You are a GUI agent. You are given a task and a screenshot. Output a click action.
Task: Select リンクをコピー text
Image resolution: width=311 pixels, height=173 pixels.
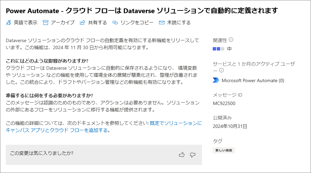point(137,23)
